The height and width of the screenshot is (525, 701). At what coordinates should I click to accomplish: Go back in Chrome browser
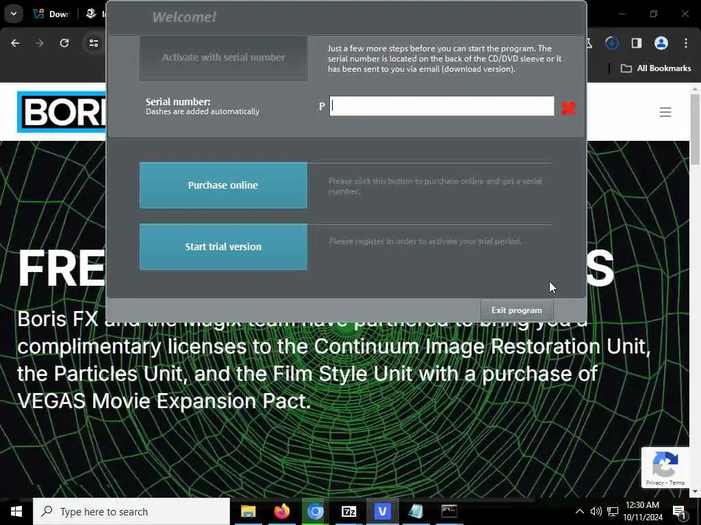[x=15, y=43]
